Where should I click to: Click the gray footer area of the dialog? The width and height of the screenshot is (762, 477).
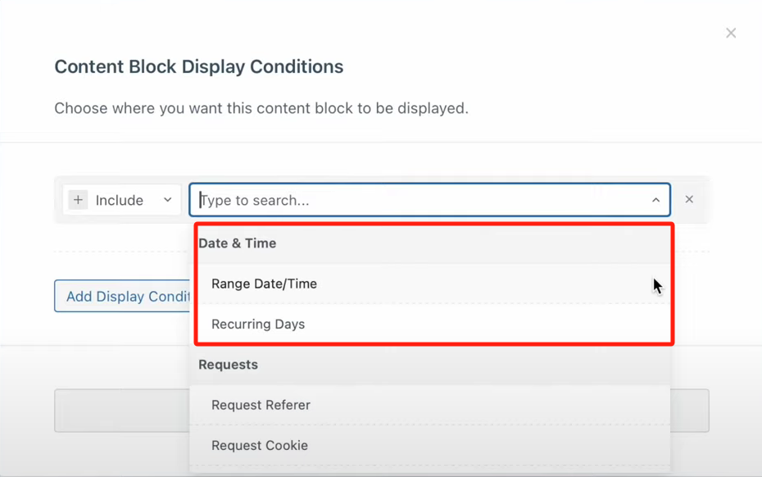tap(98, 369)
